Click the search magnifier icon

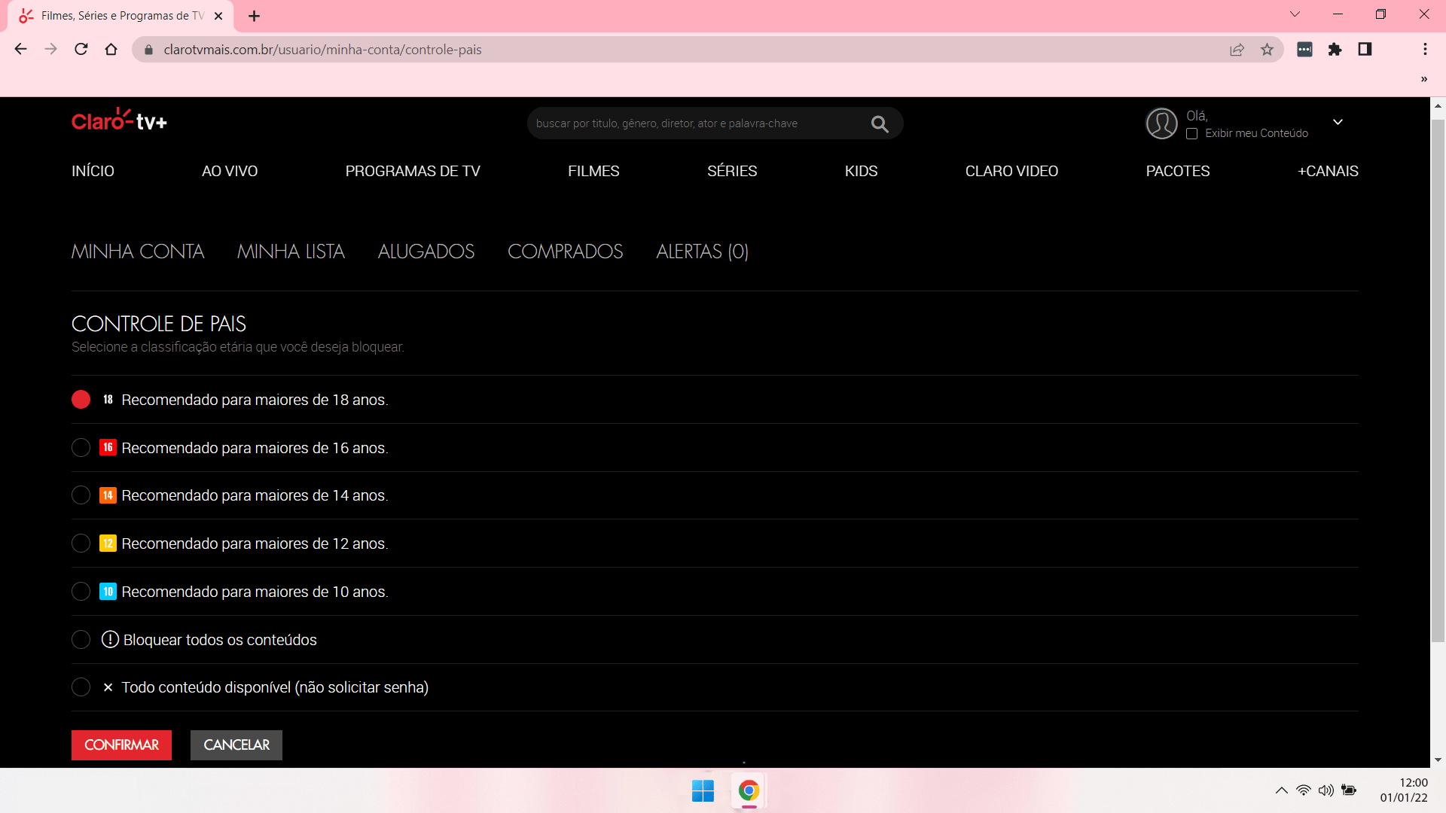(880, 123)
